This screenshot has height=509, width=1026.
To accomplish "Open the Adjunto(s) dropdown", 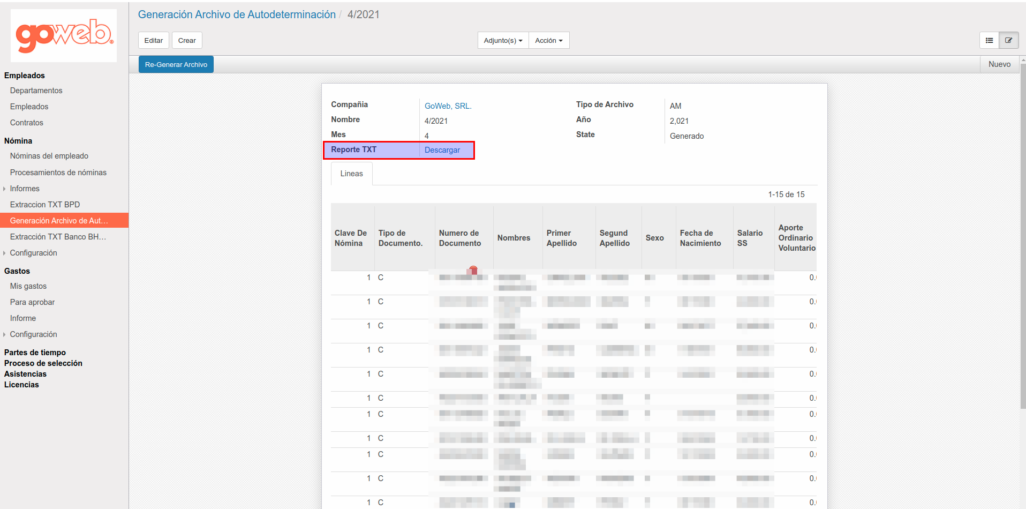I will click(x=503, y=40).
